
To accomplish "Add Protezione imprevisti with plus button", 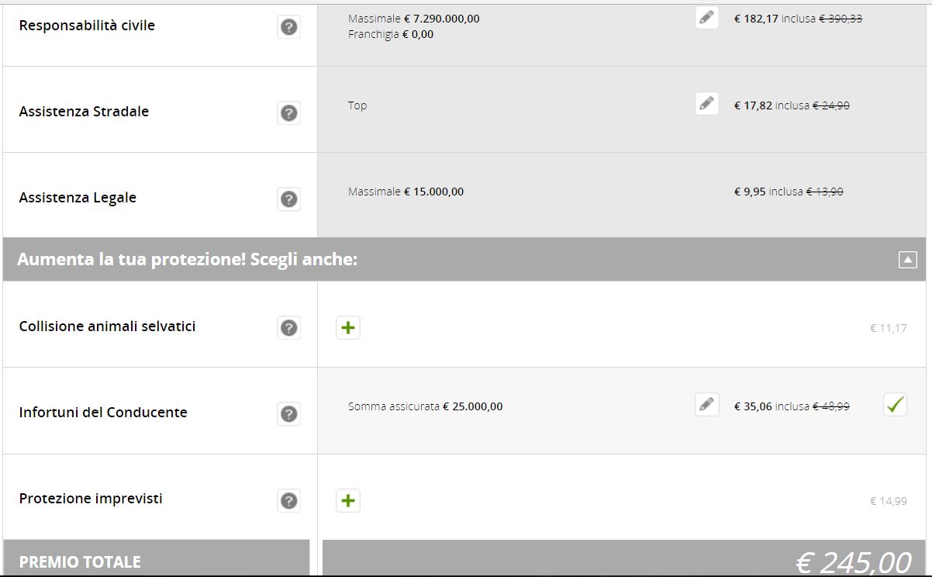I will (348, 501).
